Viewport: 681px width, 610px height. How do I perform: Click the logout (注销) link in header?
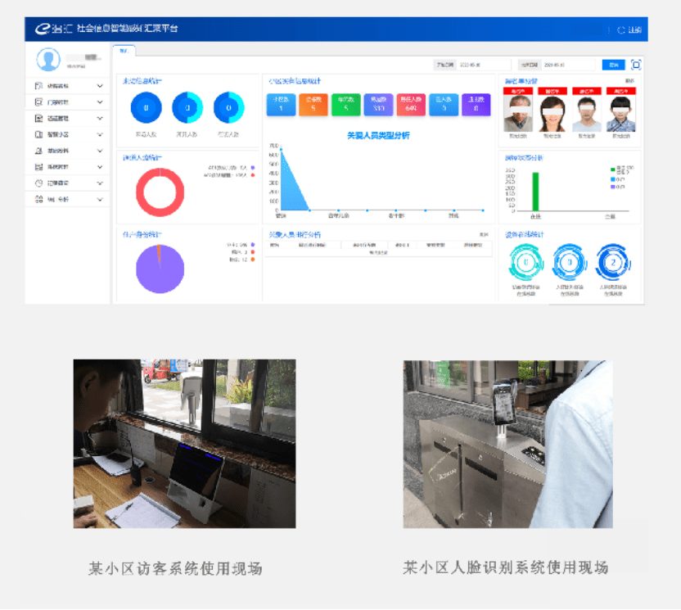tap(634, 30)
